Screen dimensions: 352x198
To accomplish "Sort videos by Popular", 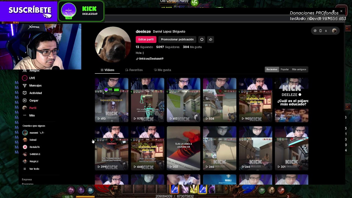I will [285, 69].
